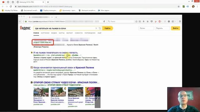200x112 pixels.
Task: Expand the ЕЩЁ menu
Action: [99, 33]
